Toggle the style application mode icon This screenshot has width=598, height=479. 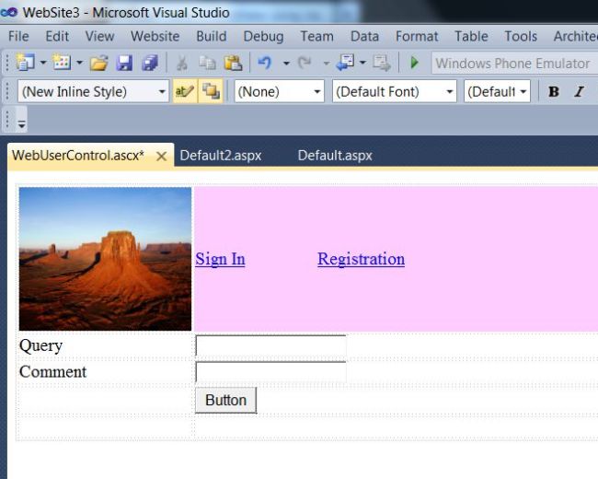(185, 91)
